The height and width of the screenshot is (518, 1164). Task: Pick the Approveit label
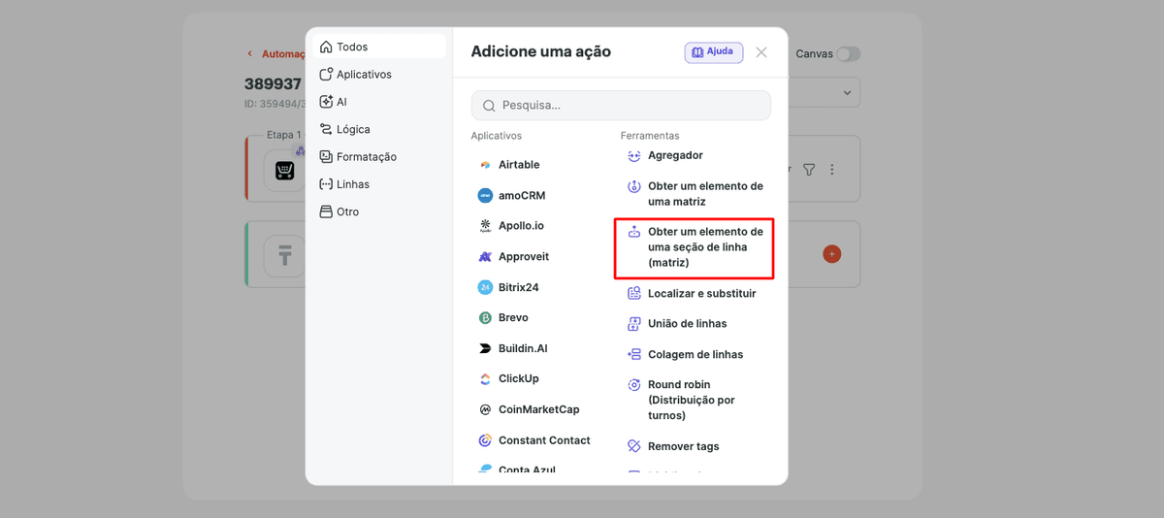(524, 256)
